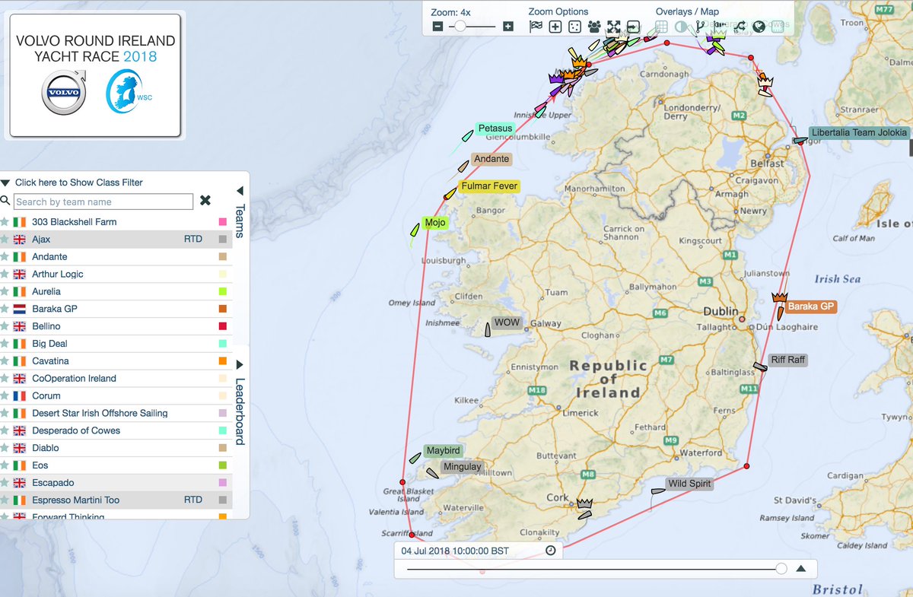
Task: Click the Mingulay map label
Action: pyautogui.click(x=462, y=466)
